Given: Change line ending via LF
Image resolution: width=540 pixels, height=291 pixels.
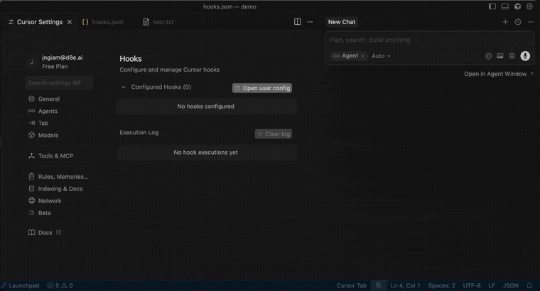Looking at the screenshot, I should (492, 285).
